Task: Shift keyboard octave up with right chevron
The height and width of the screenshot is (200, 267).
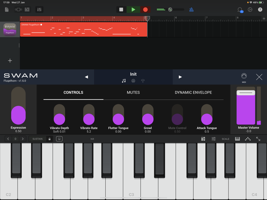Action: [23, 139]
